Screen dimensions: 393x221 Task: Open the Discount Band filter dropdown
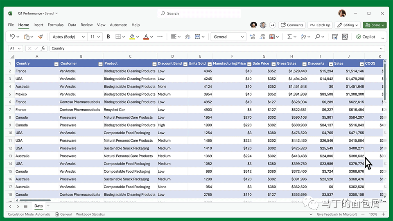[185, 64]
